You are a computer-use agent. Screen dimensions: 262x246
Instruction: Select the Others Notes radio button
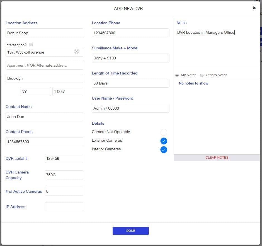pos(202,75)
